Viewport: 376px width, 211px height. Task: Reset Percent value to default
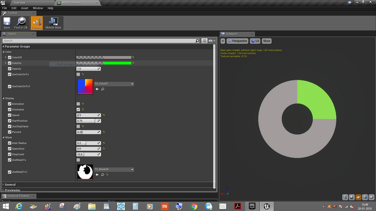104,132
